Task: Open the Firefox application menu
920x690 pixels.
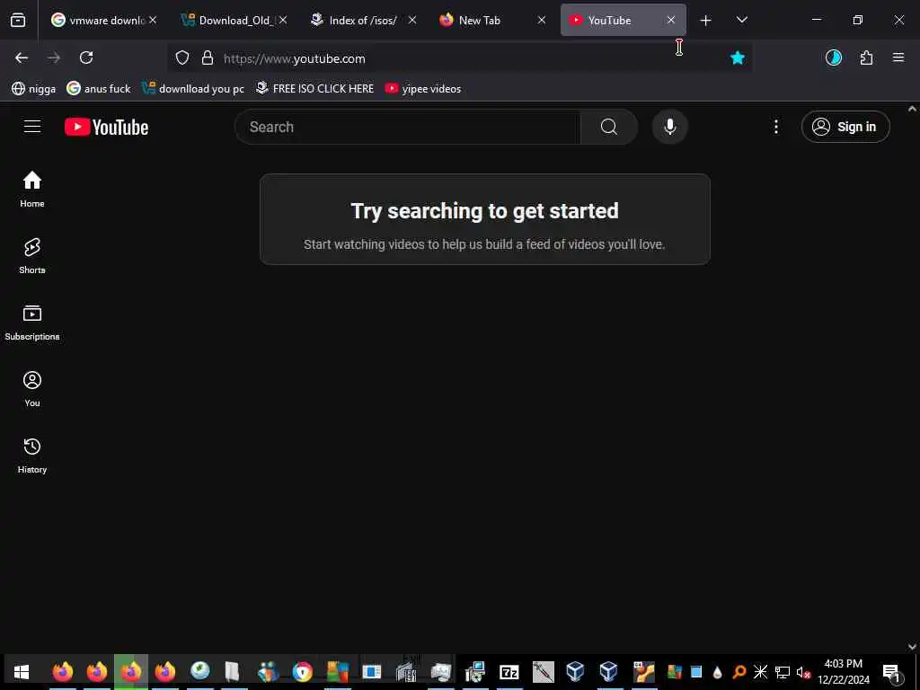Action: click(x=898, y=57)
